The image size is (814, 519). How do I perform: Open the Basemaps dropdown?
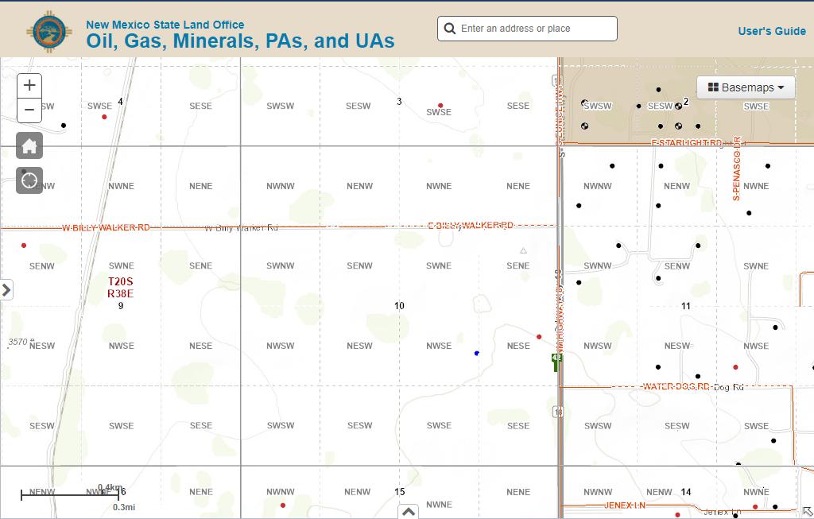click(x=746, y=87)
